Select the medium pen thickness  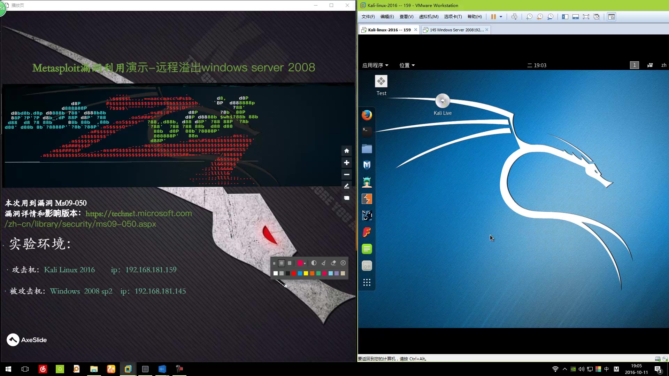282,263
